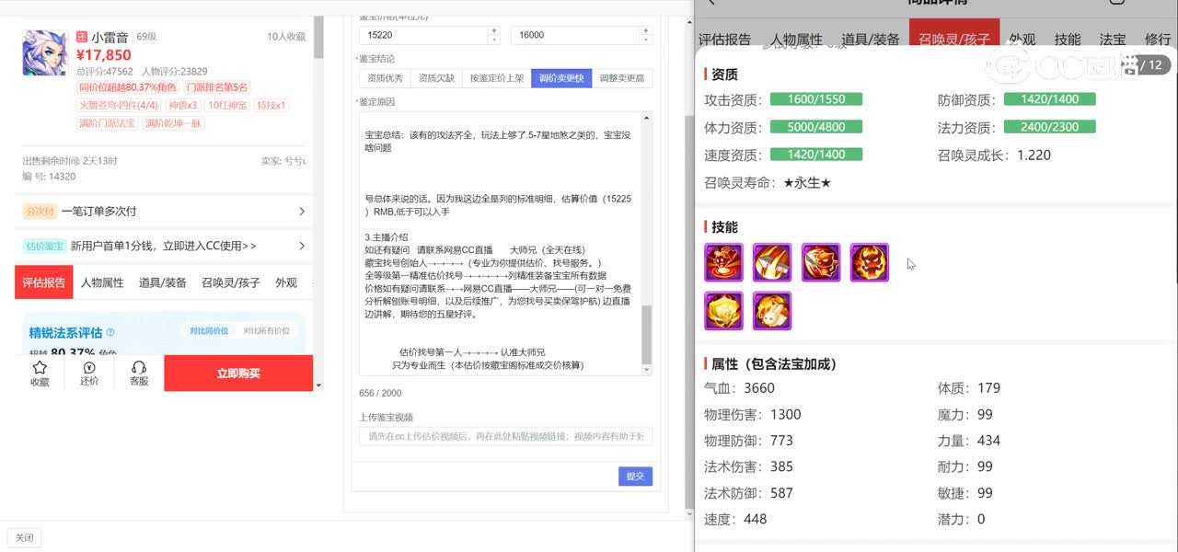Click the first skill icon in 技能

point(723,262)
